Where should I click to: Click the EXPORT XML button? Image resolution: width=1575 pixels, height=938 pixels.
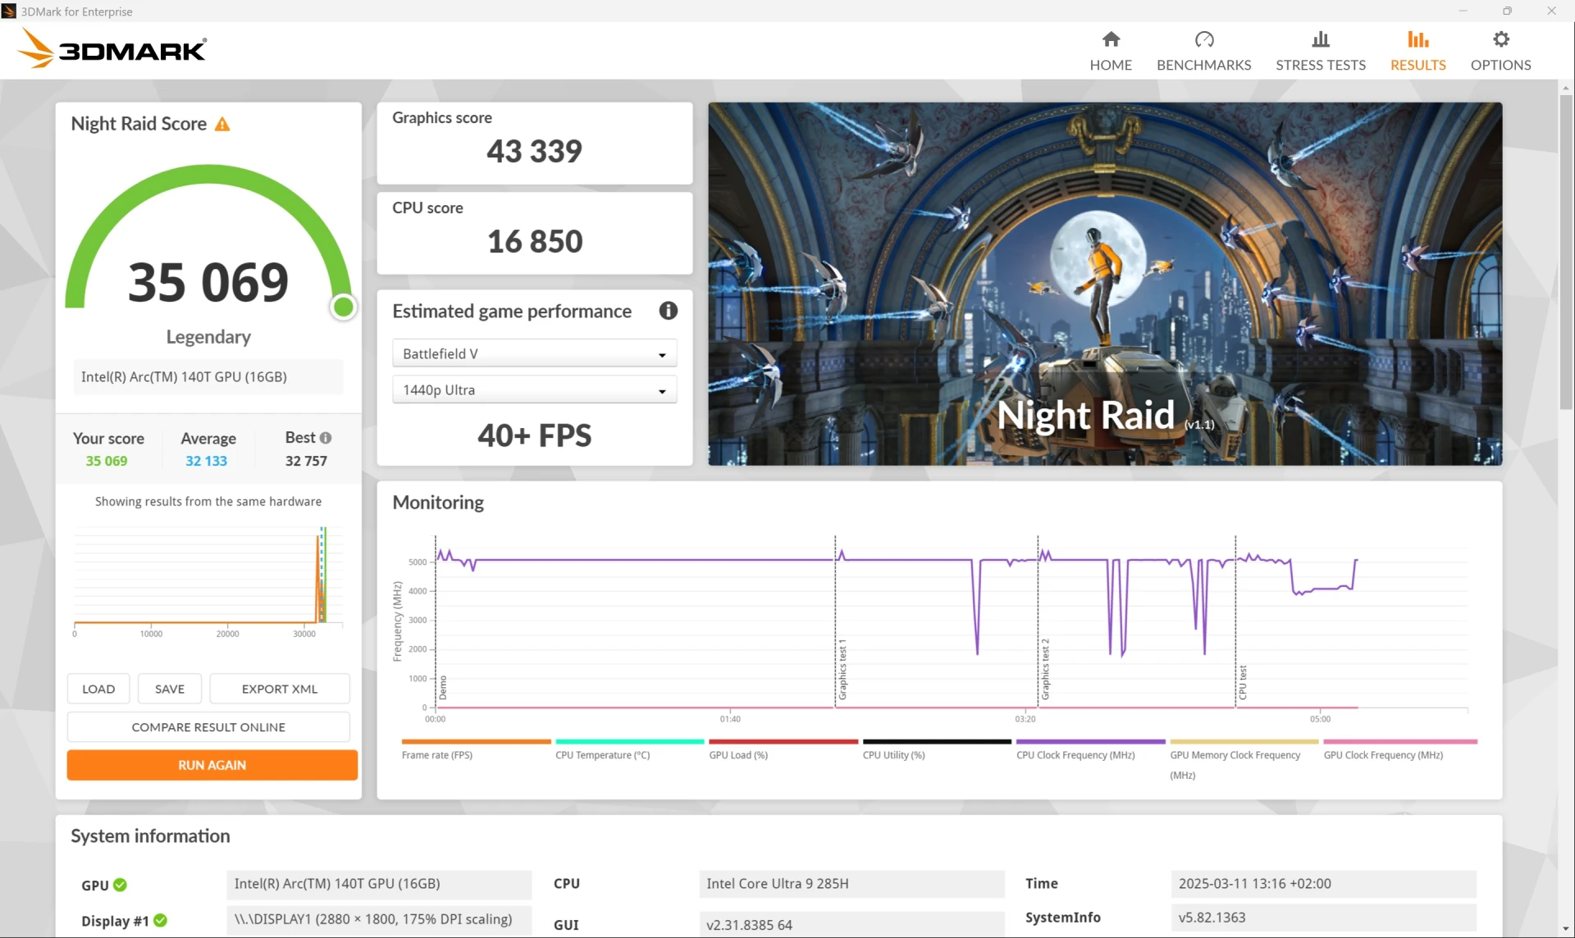click(x=279, y=689)
